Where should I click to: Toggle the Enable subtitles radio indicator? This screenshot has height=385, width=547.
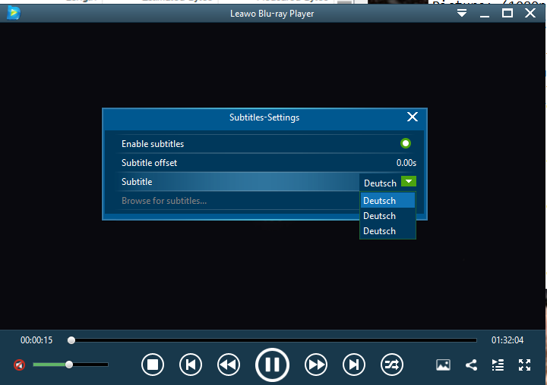point(406,143)
